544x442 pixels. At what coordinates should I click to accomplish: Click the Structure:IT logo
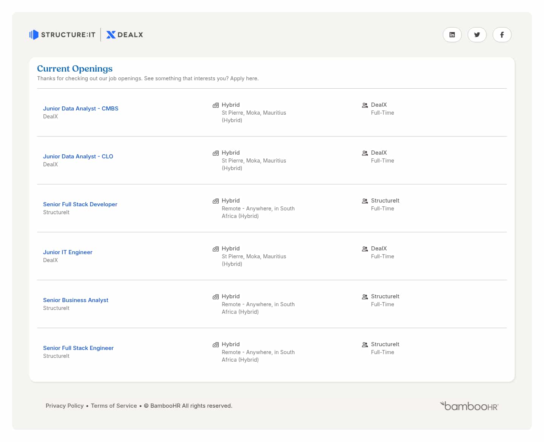[x=62, y=35]
